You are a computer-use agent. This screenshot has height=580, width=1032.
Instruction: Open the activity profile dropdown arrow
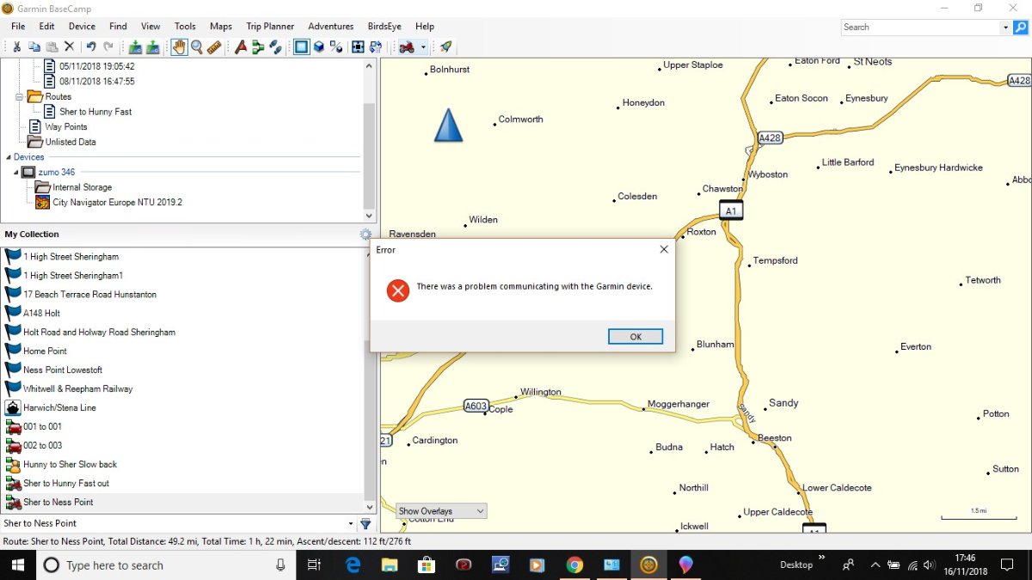(x=423, y=47)
